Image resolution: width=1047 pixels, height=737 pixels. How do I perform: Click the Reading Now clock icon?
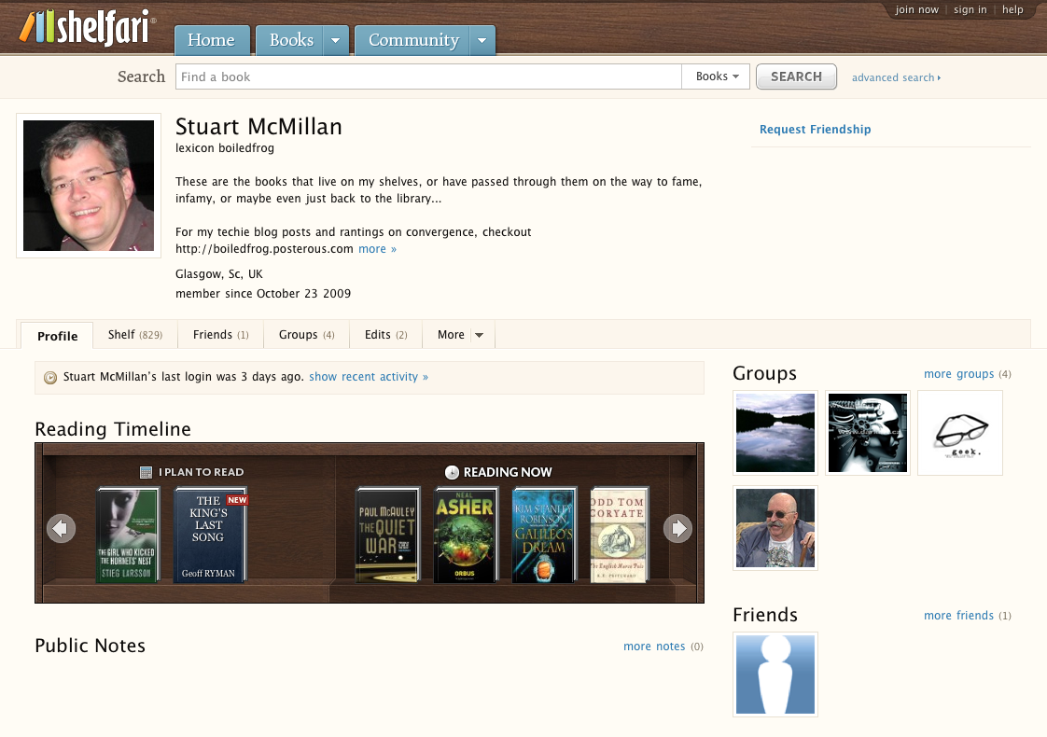(x=452, y=473)
